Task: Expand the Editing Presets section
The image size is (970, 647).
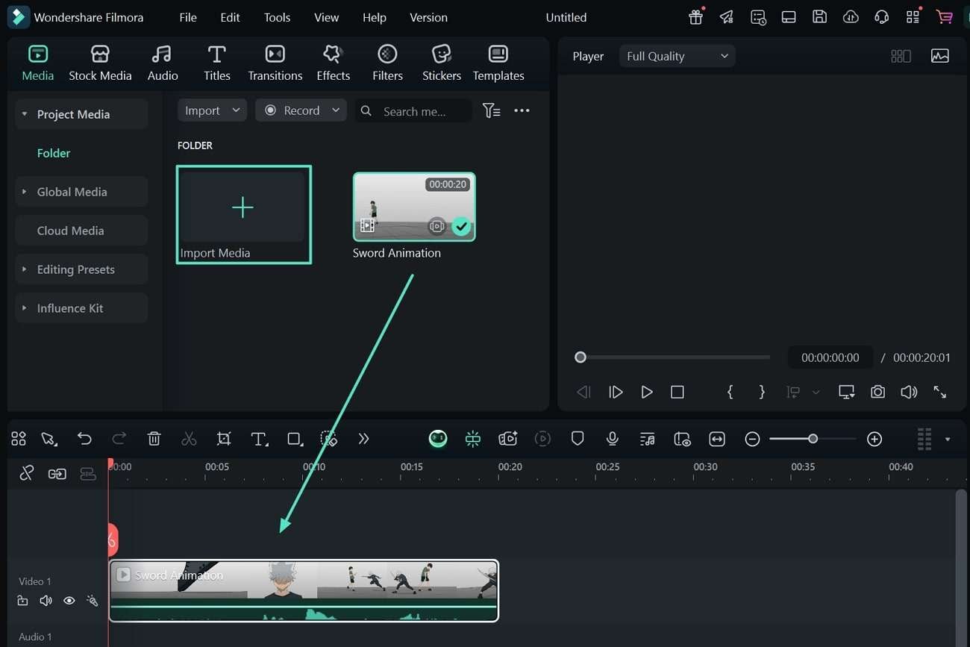Action: pos(81,269)
